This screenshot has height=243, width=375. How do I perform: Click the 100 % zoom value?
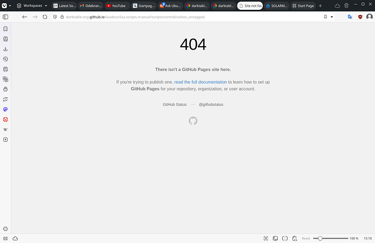pyautogui.click(x=354, y=239)
